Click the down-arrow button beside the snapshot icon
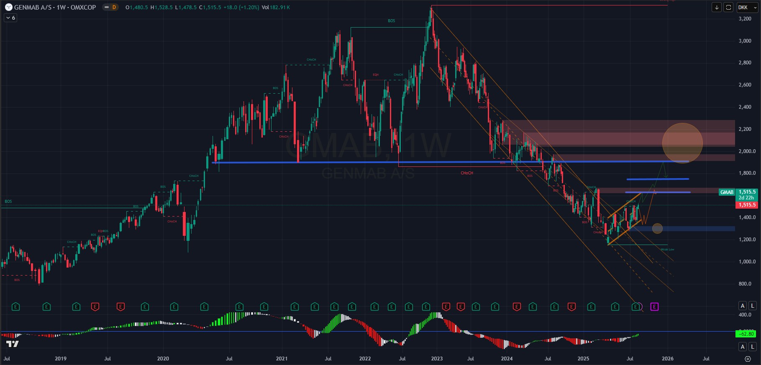This screenshot has height=365, width=761. [717, 7]
